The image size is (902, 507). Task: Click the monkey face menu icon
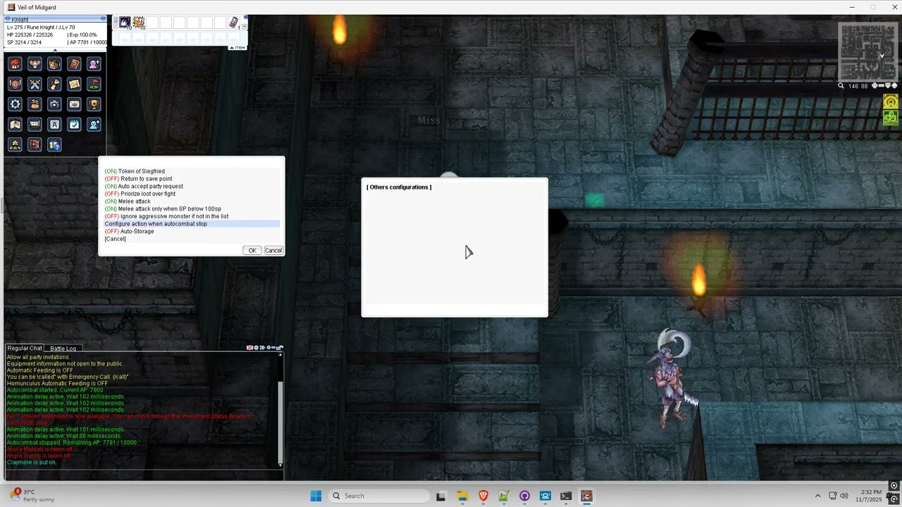click(x=35, y=64)
